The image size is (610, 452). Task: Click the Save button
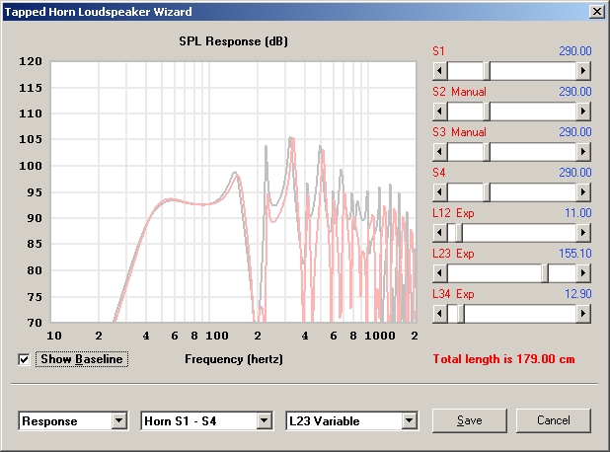click(470, 420)
